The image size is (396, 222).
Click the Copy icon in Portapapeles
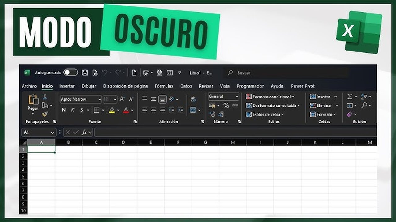point(45,105)
